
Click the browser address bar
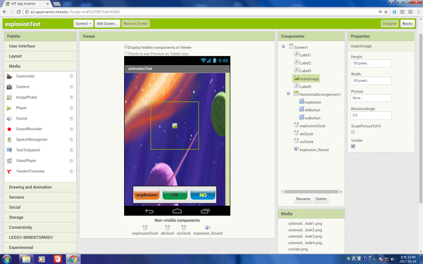201,12
